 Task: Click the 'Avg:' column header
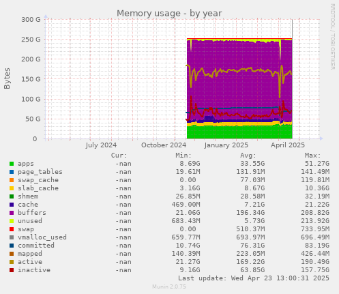coord(248,156)
